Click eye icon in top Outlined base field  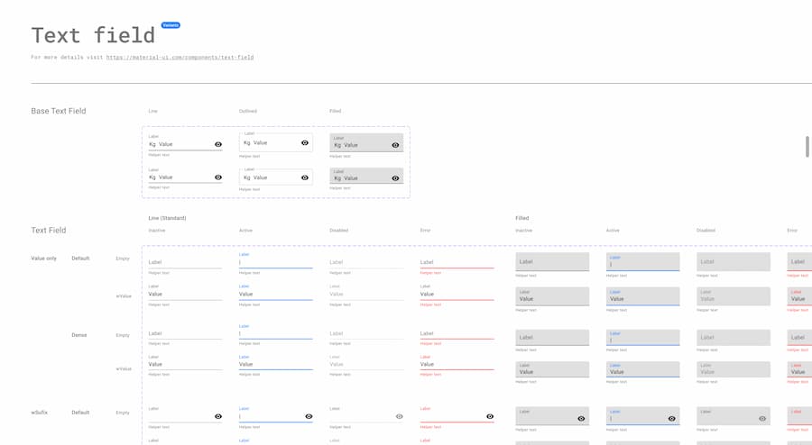pyautogui.click(x=305, y=143)
